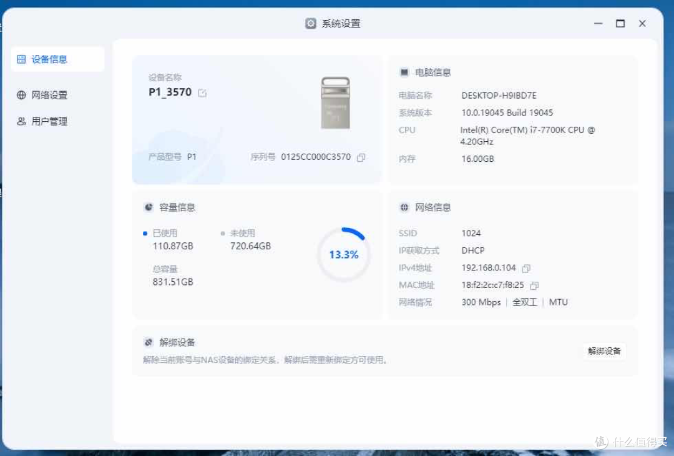Open the 设备信息 sidebar tab

(57, 59)
